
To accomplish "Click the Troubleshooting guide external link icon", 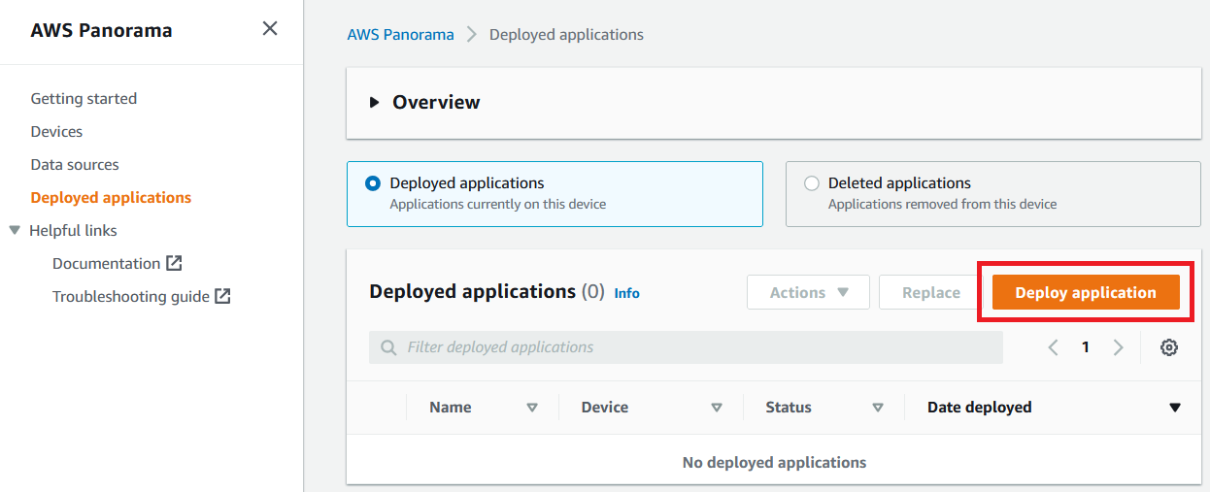I will tap(222, 297).
